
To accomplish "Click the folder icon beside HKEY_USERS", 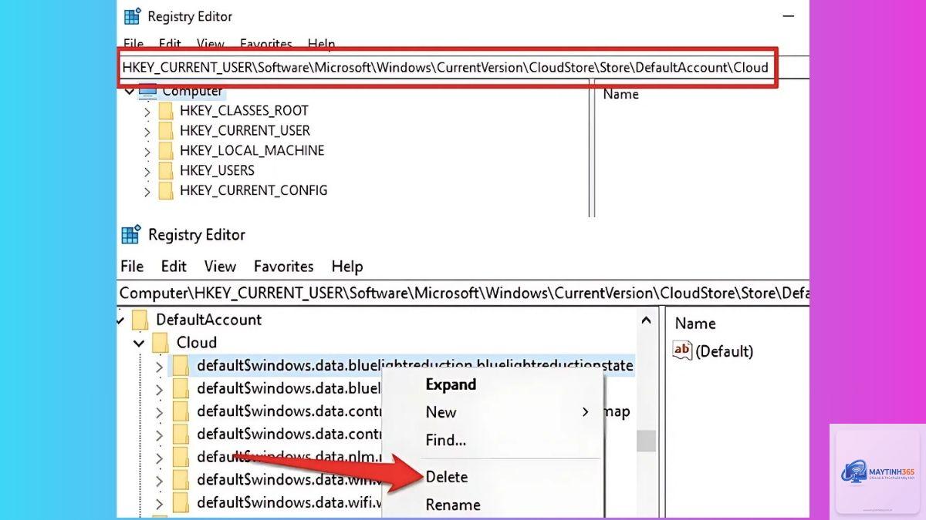I will (x=166, y=170).
